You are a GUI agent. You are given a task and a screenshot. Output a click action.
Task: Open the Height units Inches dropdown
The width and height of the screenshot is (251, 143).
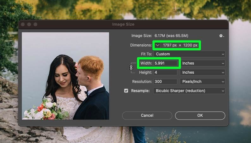click(x=203, y=72)
